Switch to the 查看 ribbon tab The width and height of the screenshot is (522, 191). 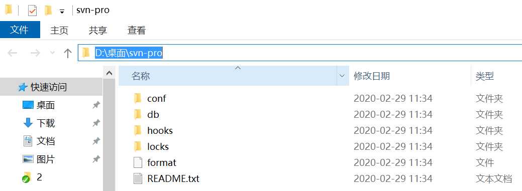point(137,30)
